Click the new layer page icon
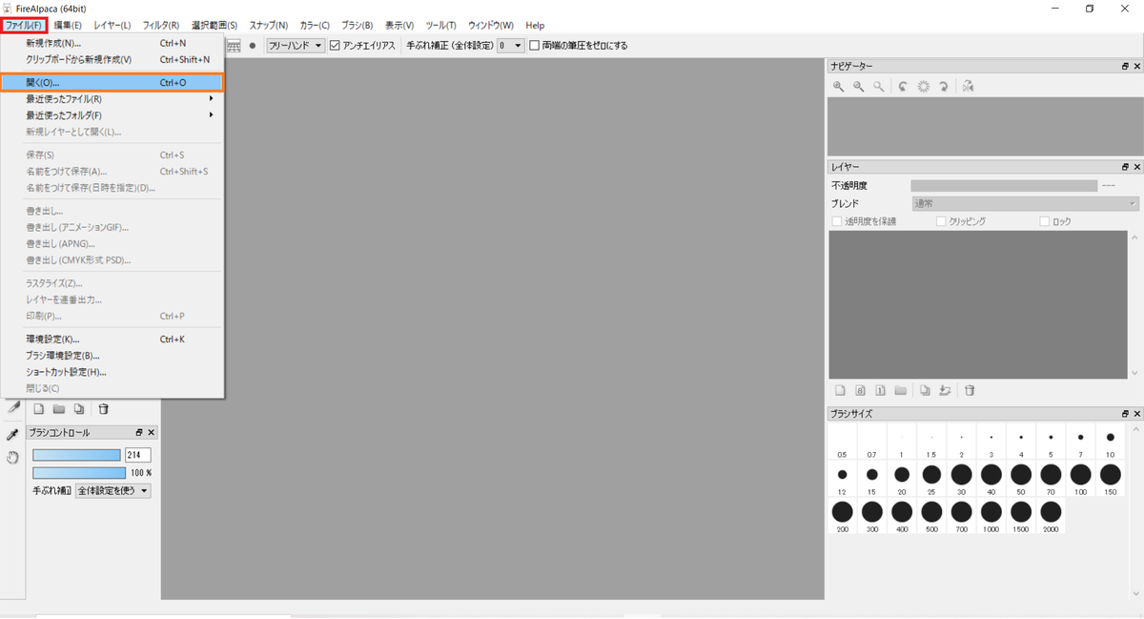Viewport: 1144px width, 619px height. click(840, 390)
